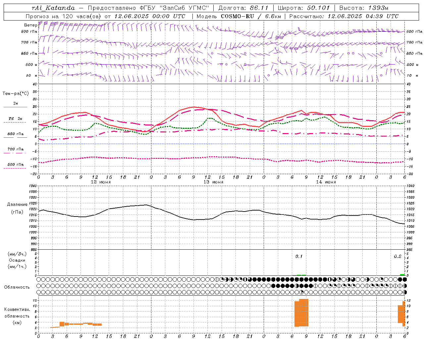Click the 14 июня date label
This screenshot has height=339, width=424.
pyautogui.click(x=326, y=182)
